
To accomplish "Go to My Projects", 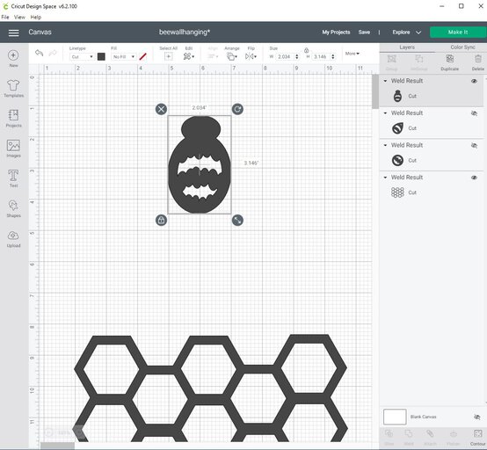I will click(336, 33).
